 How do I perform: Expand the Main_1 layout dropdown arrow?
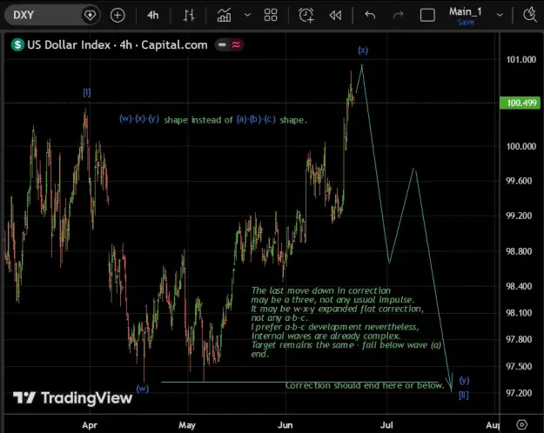coord(500,15)
